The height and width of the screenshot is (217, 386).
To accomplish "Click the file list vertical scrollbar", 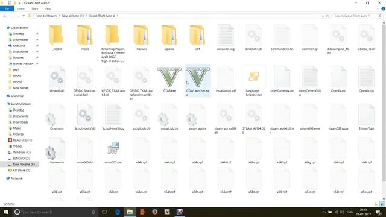I will point(384,103).
